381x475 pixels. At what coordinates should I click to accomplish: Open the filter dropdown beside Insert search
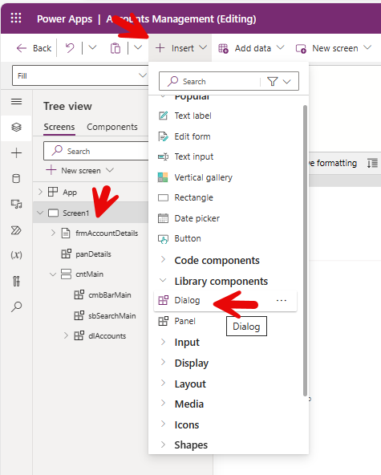[279, 81]
